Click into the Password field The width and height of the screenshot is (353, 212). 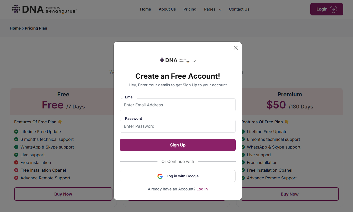pos(178,126)
